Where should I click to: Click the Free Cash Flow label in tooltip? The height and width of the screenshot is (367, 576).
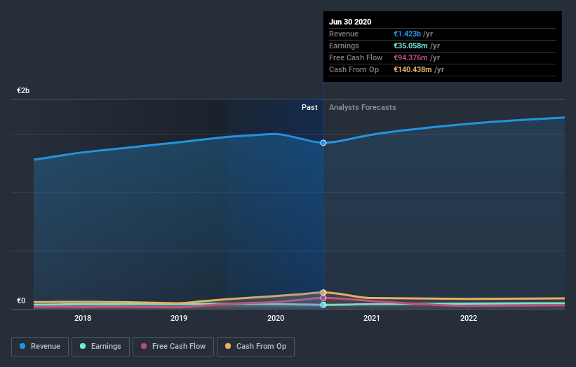(356, 57)
